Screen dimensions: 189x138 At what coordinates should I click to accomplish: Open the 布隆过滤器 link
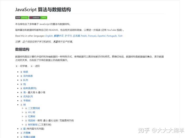pos(29,137)
